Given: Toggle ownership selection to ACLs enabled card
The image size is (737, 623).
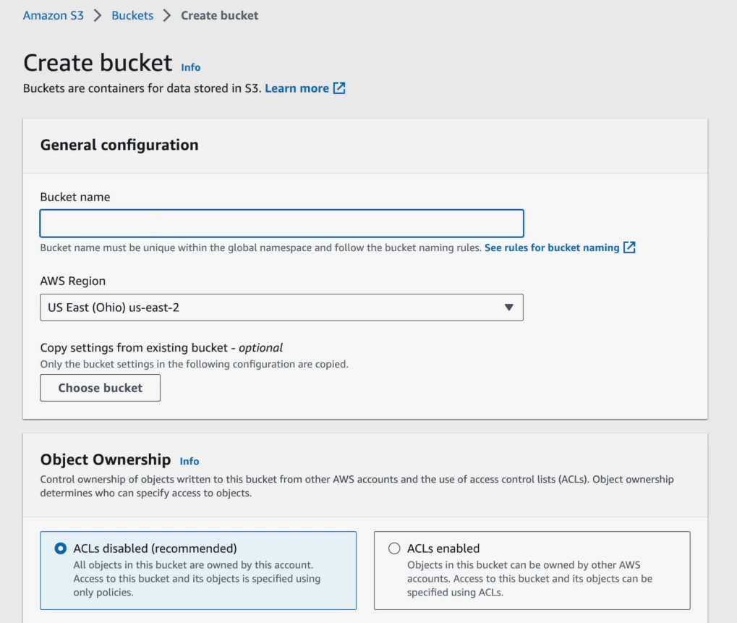Looking at the screenshot, I should tap(533, 572).
